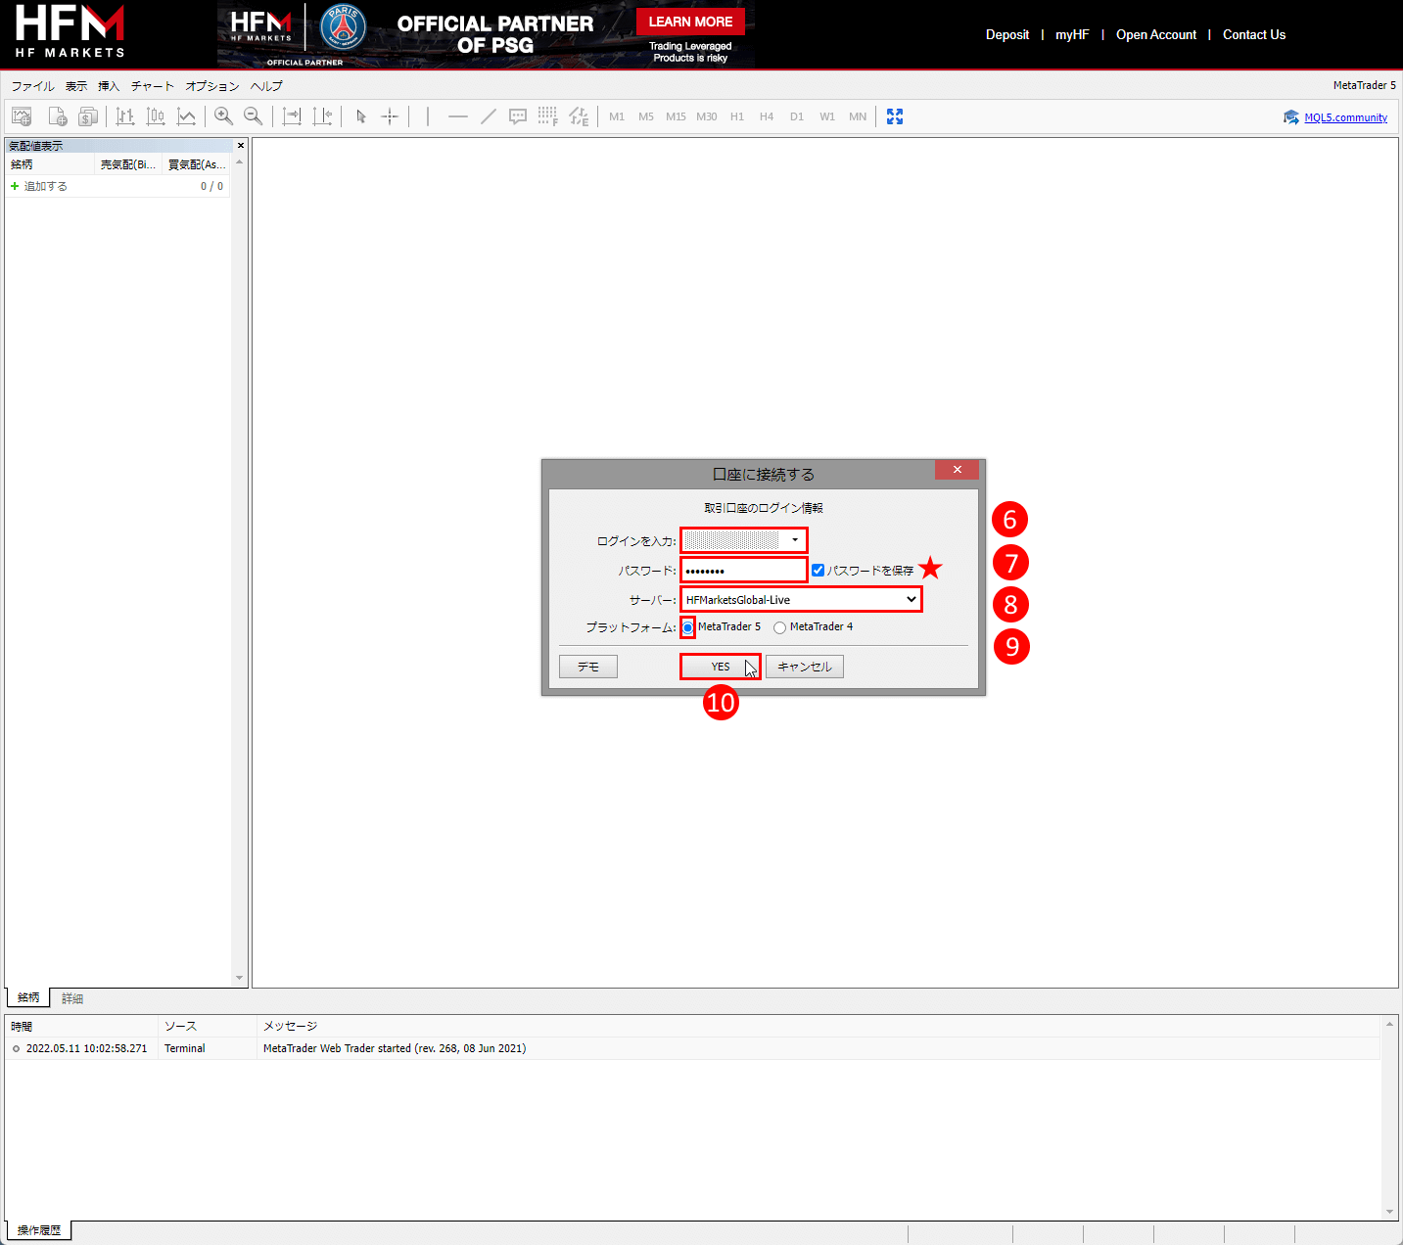Select the MetaTrader 4 radio button
The height and width of the screenshot is (1245, 1403).
(779, 627)
